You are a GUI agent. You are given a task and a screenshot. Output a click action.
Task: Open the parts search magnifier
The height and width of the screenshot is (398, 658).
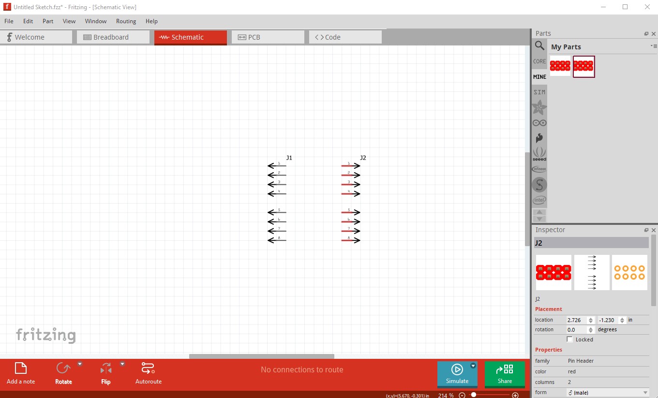(x=539, y=45)
